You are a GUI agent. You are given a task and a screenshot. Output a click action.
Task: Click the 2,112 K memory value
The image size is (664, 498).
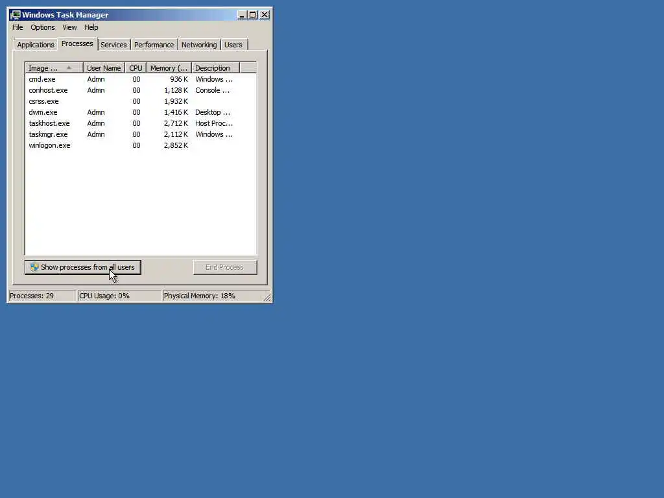176,134
